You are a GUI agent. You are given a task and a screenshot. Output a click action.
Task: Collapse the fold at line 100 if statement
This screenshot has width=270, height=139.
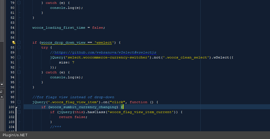pyautogui.click(x=19, y=107)
